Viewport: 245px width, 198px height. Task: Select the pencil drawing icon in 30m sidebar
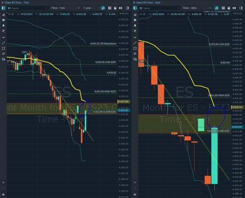135,31
